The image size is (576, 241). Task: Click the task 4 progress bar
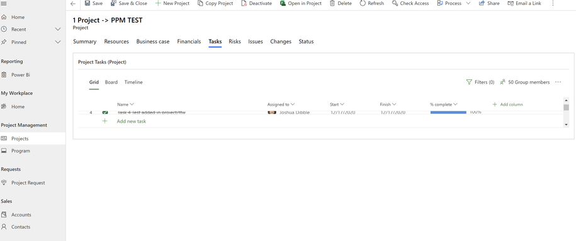pyautogui.click(x=448, y=113)
